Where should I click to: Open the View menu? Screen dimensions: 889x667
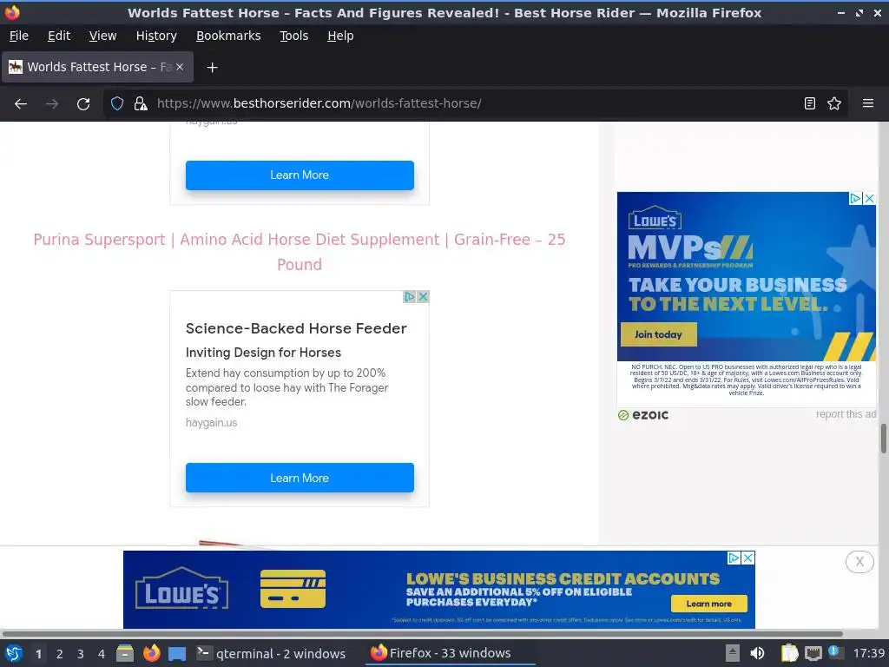(102, 36)
